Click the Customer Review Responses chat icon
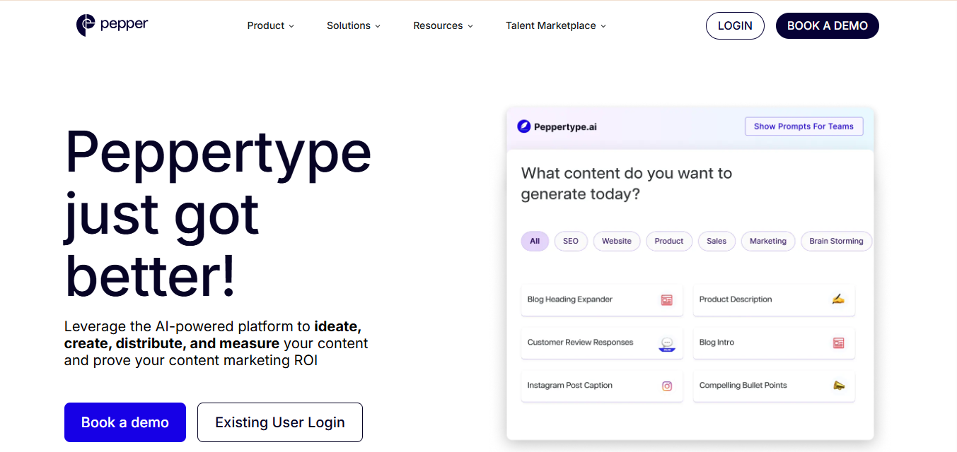 point(668,344)
